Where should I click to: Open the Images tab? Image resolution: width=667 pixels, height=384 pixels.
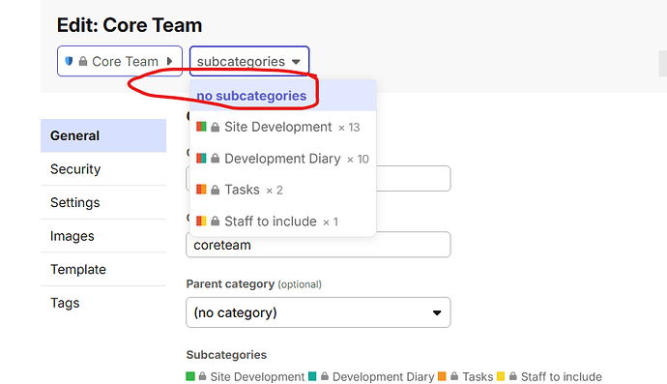pyautogui.click(x=103, y=236)
